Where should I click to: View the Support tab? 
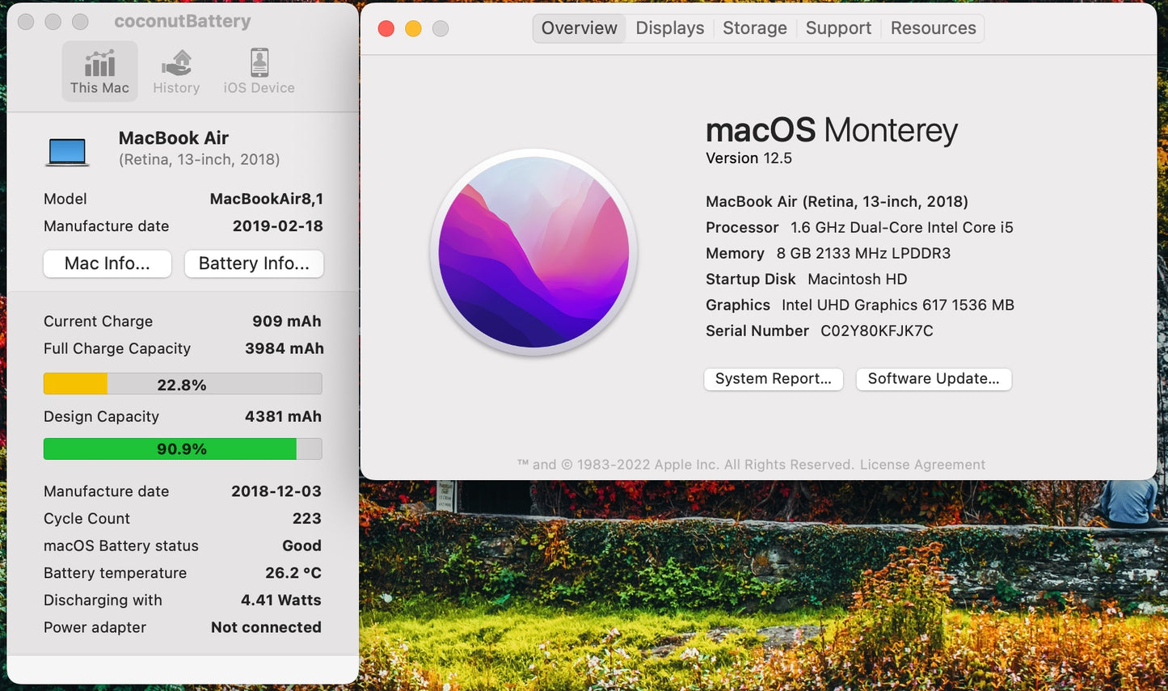(838, 27)
